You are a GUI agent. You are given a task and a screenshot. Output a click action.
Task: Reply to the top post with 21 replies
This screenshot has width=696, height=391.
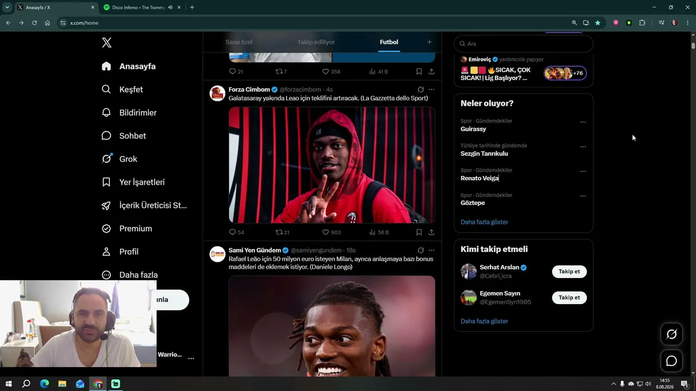click(233, 71)
